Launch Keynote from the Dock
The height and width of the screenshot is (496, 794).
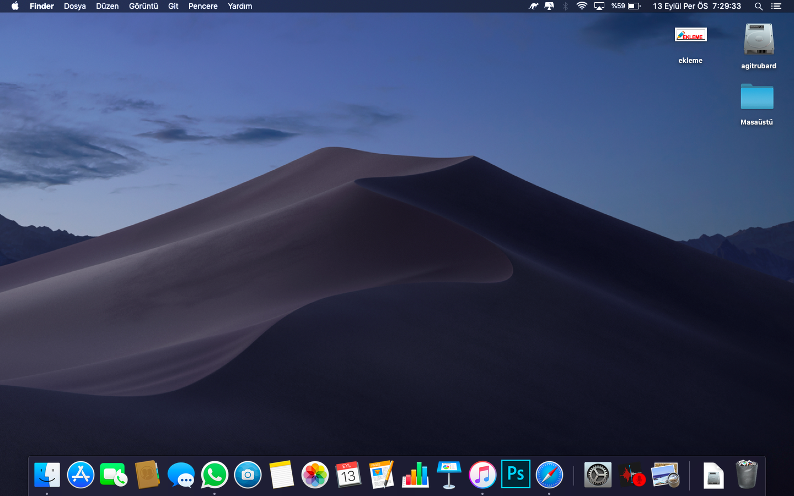pyautogui.click(x=449, y=475)
